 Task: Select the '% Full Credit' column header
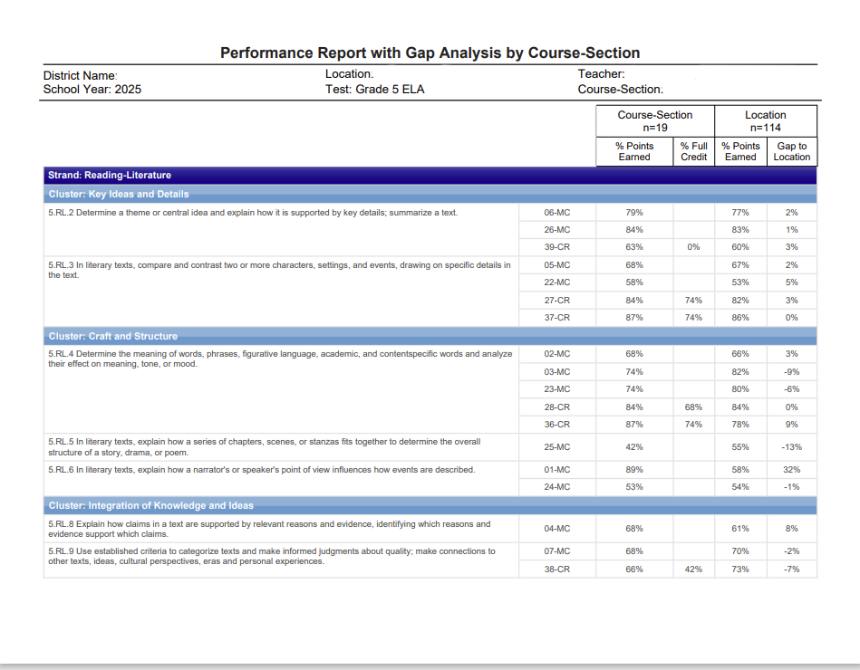coord(694,151)
